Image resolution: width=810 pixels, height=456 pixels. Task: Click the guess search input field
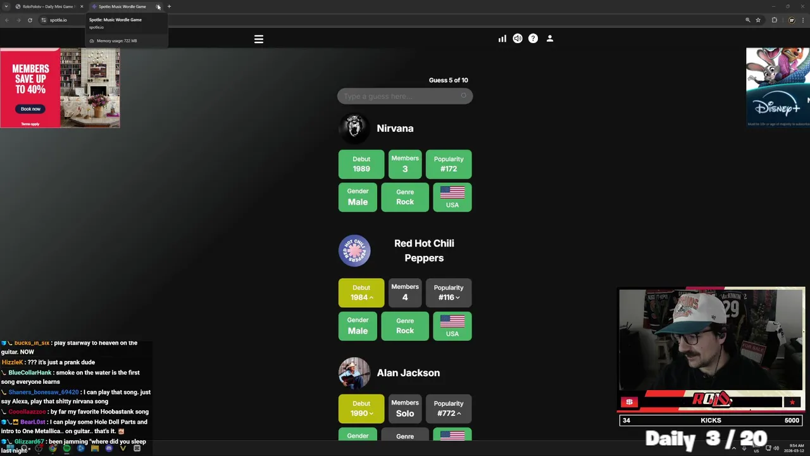coord(405,96)
